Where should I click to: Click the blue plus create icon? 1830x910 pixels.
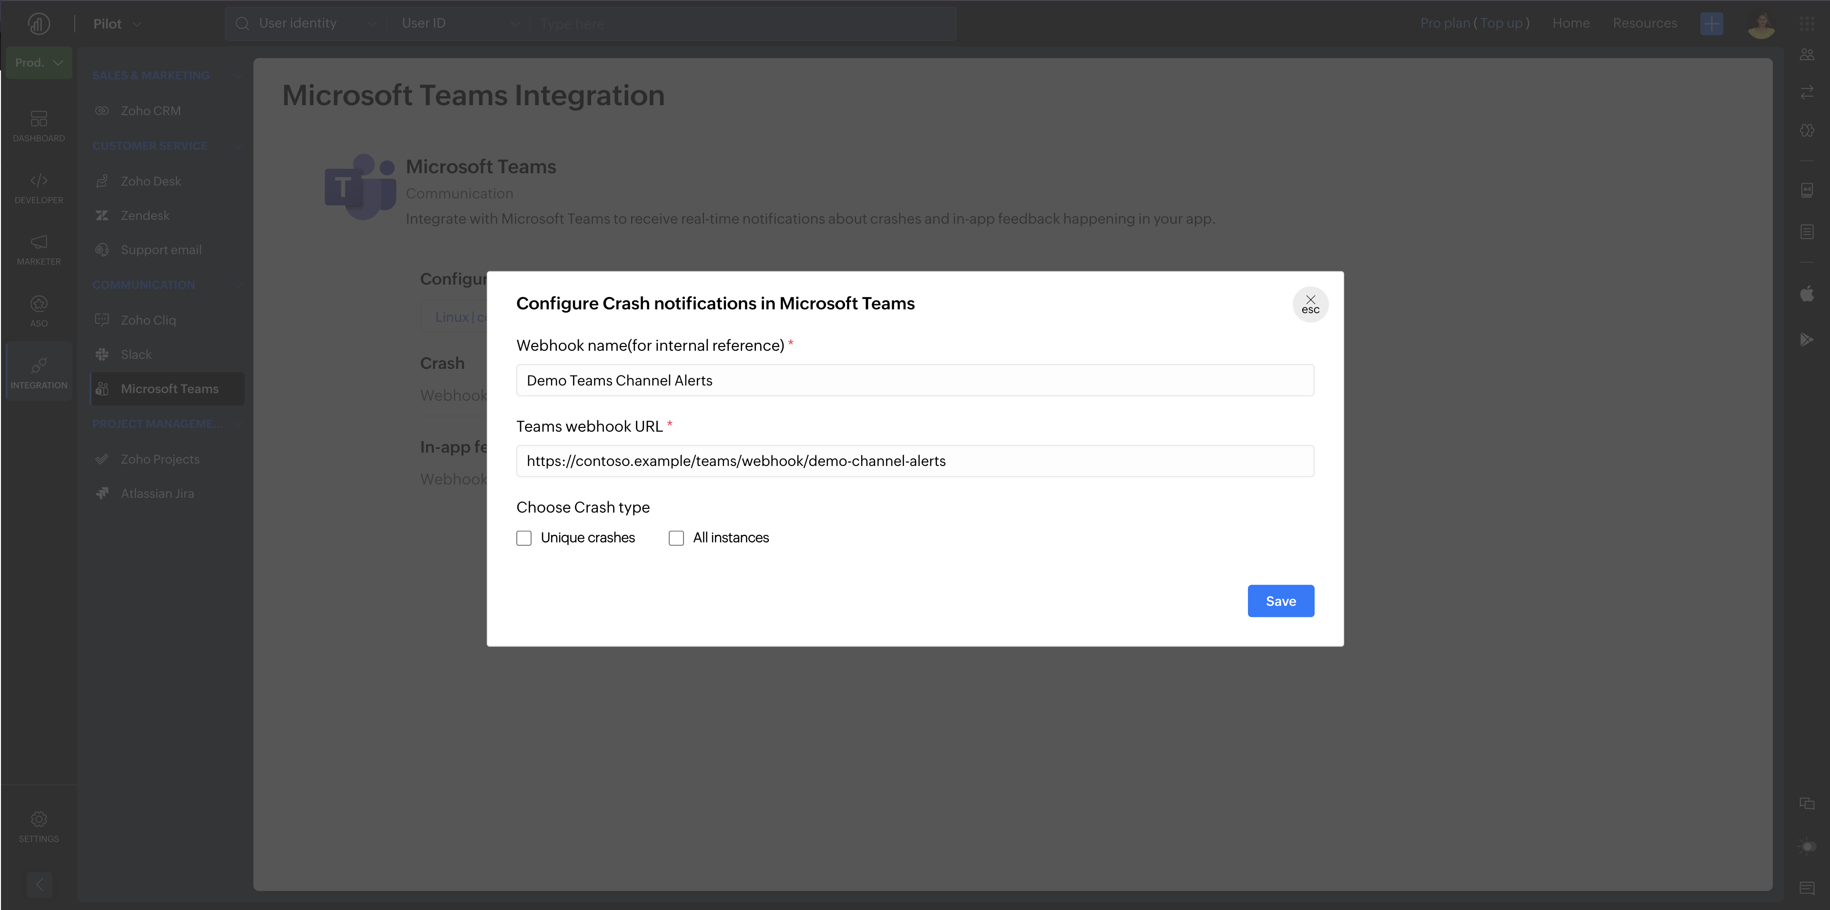click(1711, 23)
